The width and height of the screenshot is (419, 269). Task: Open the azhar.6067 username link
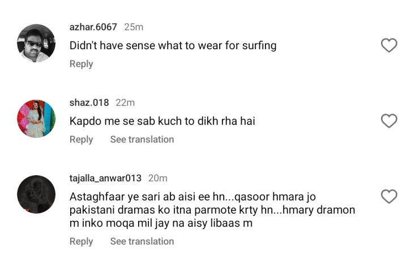click(93, 27)
